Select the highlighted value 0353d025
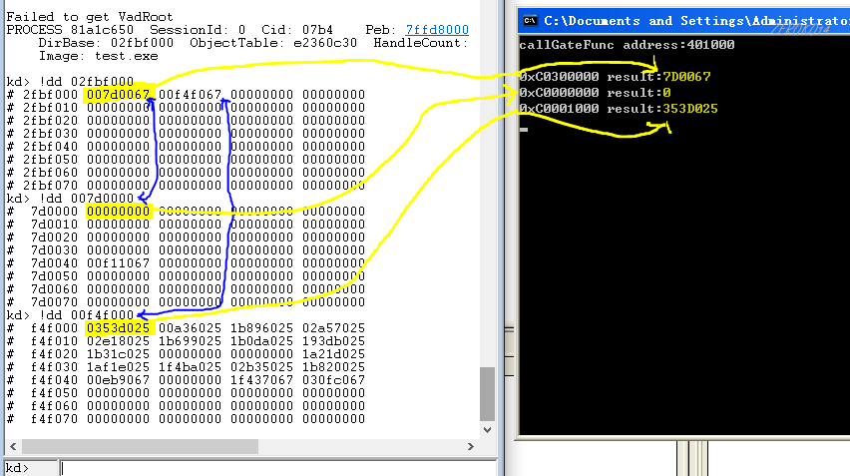Image resolution: width=850 pixels, height=476 pixels. pyautogui.click(x=118, y=328)
